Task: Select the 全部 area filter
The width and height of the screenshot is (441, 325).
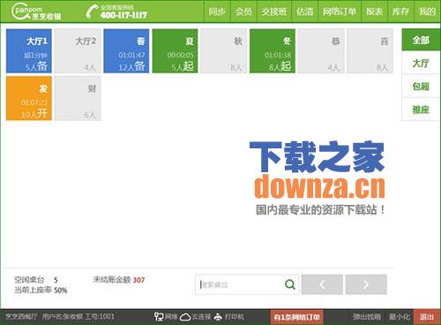Action: (x=421, y=40)
